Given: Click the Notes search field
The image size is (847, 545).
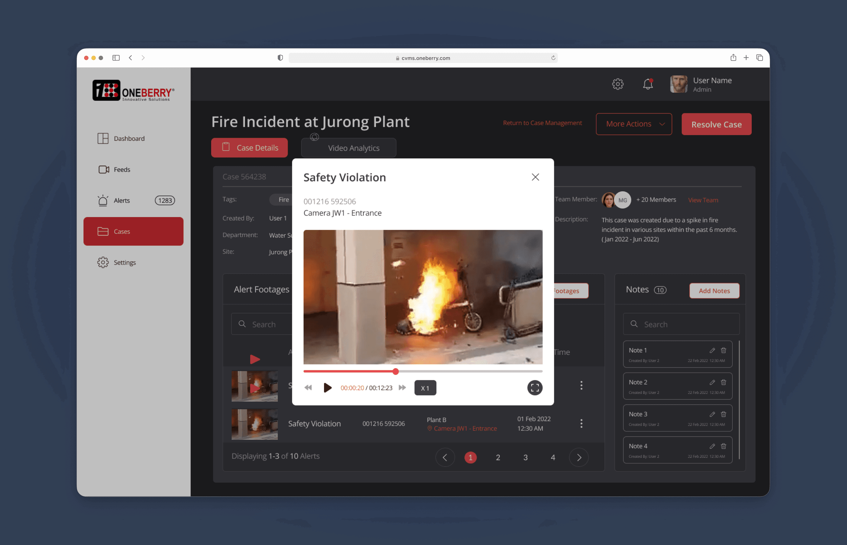Looking at the screenshot, I should 681,324.
